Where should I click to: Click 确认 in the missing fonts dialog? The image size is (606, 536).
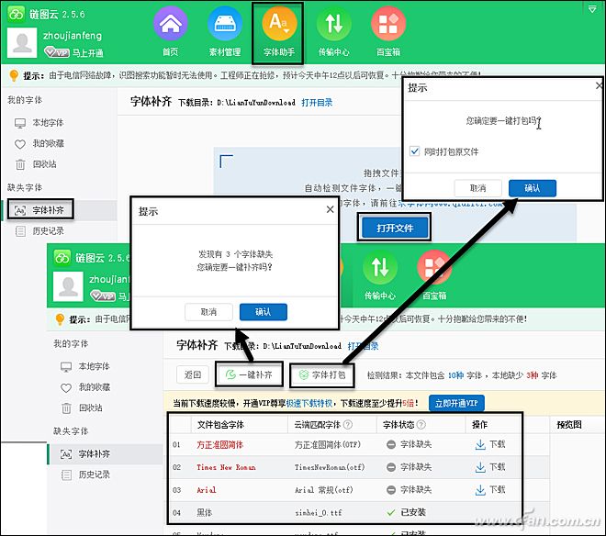(264, 312)
